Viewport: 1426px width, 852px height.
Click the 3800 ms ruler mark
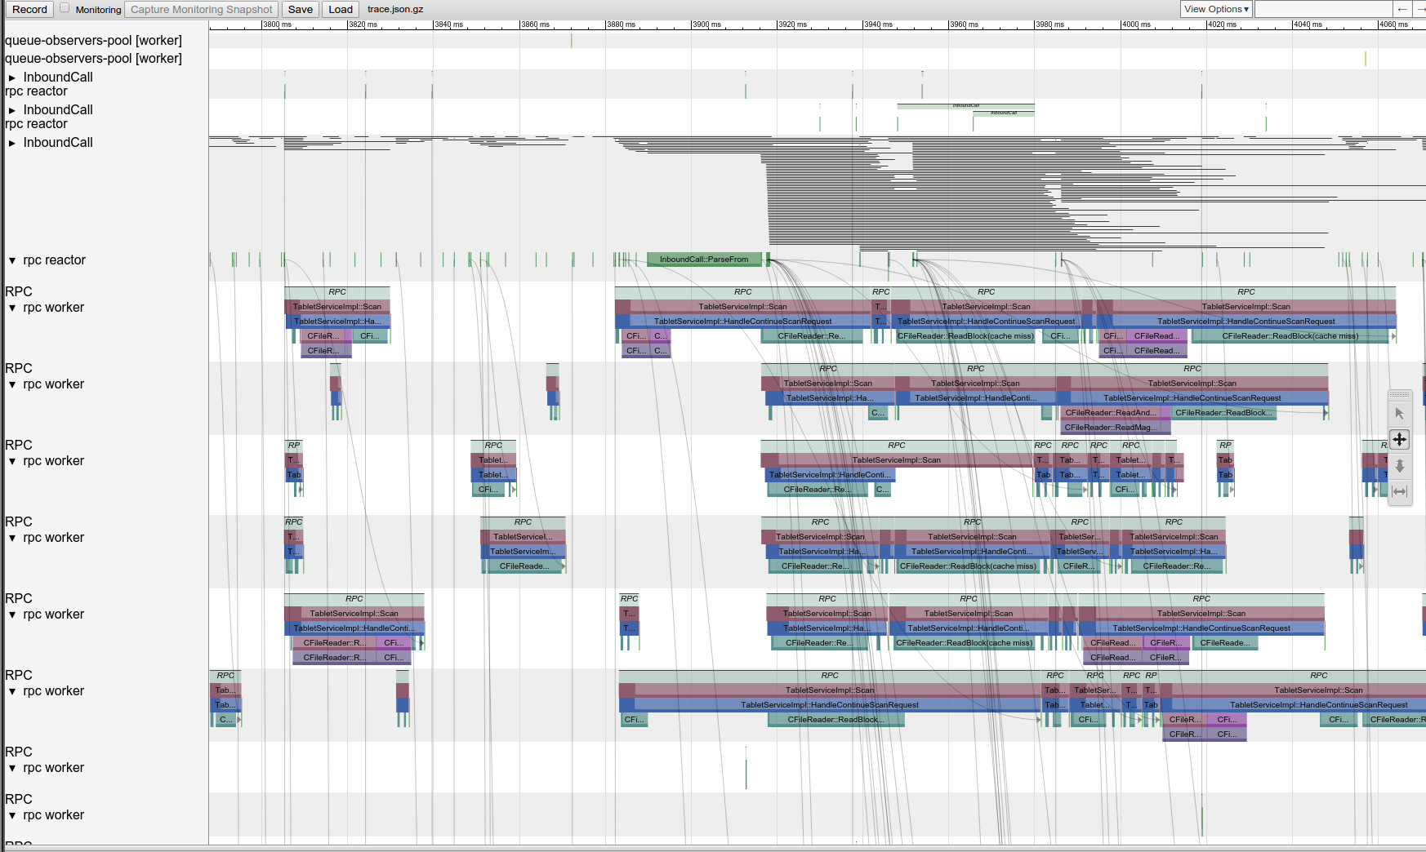tap(278, 24)
